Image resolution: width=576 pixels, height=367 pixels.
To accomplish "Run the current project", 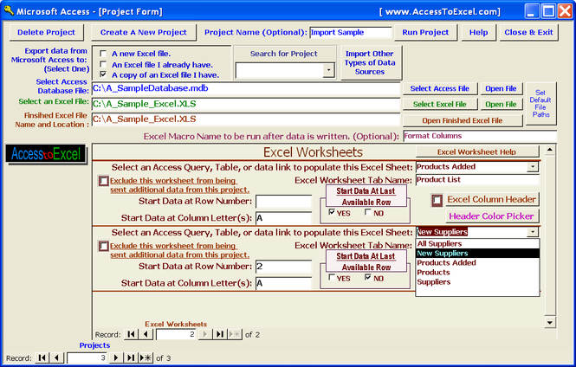I will (x=425, y=32).
